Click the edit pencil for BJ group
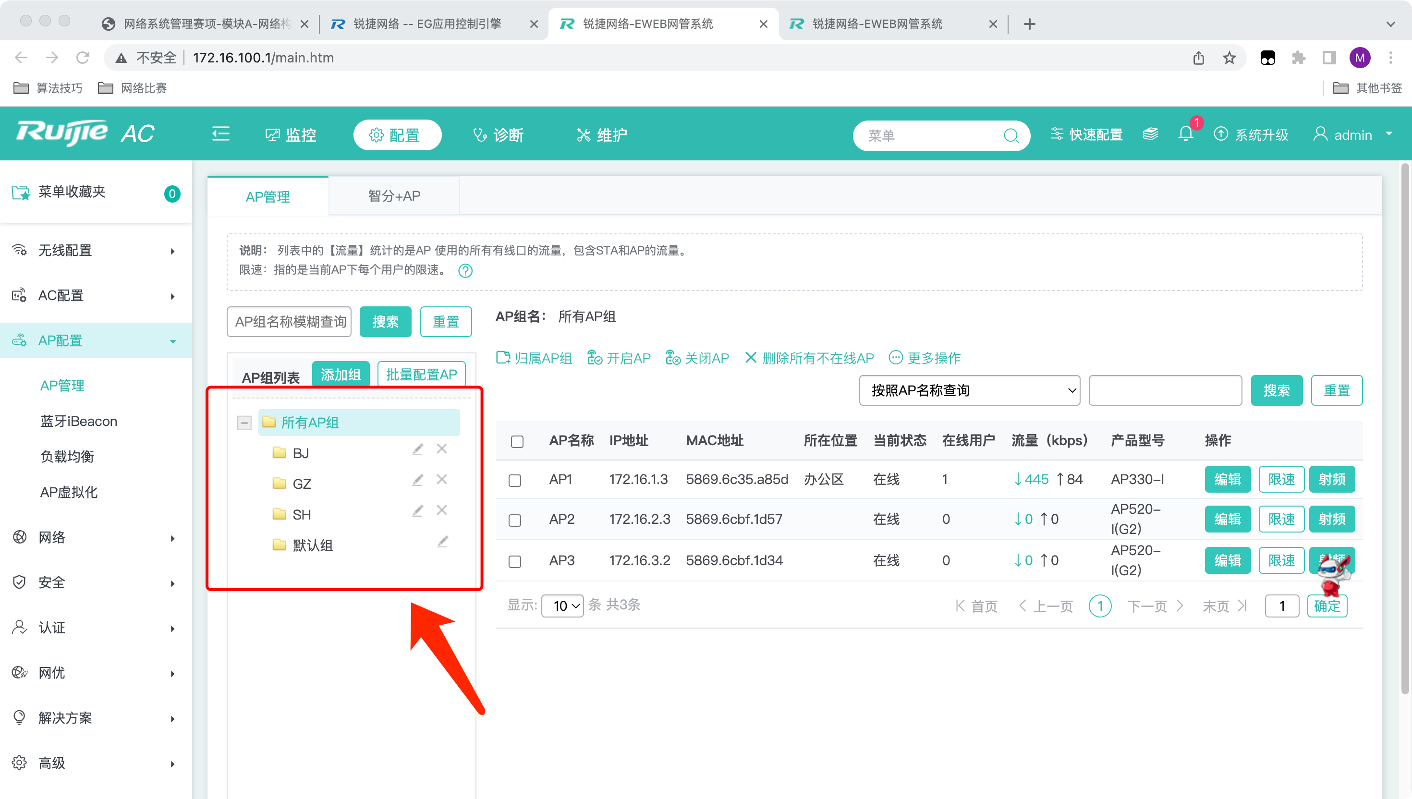 click(x=418, y=449)
